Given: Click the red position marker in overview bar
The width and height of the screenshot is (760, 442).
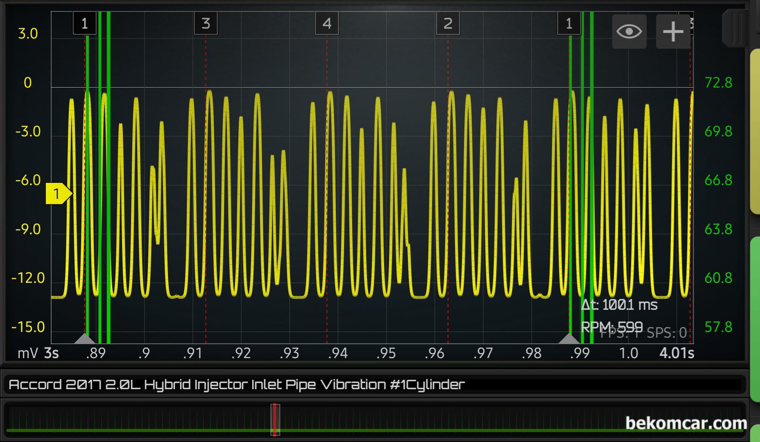Looking at the screenshot, I should [x=275, y=419].
